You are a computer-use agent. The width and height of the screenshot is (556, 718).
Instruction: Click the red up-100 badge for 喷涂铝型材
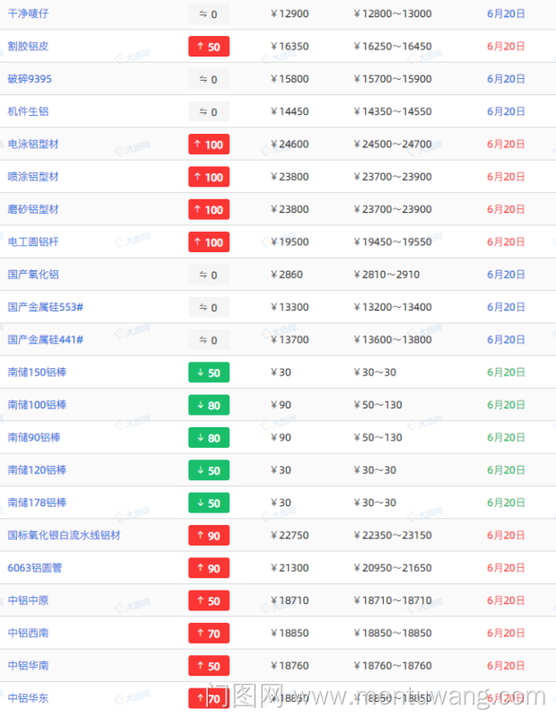209,177
